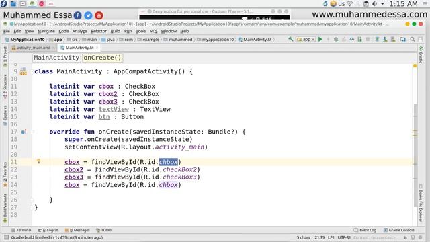
Task: Open the VCS menu
Action: (x=154, y=31)
